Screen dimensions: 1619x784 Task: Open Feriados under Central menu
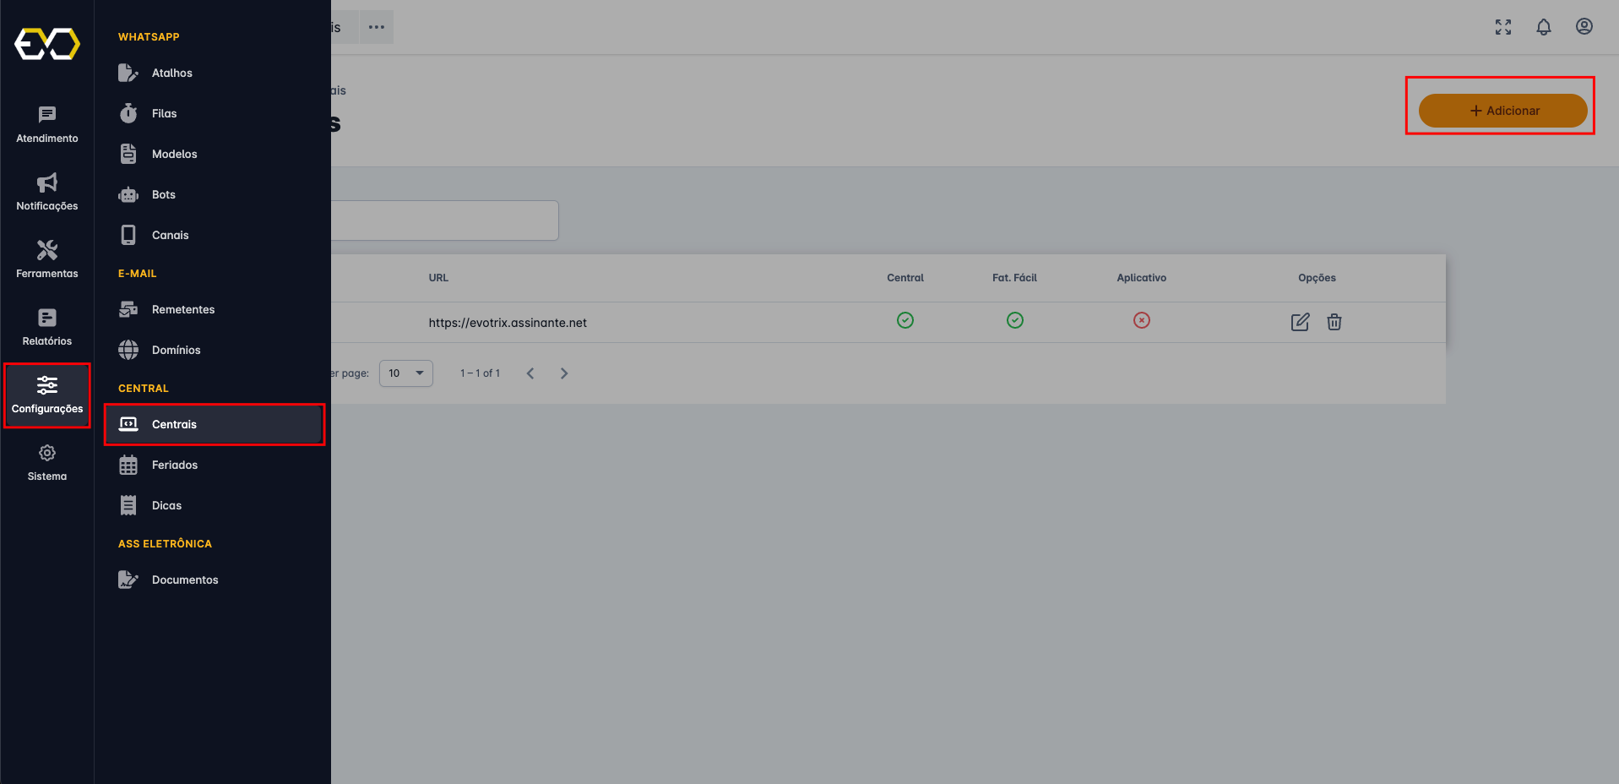174,465
